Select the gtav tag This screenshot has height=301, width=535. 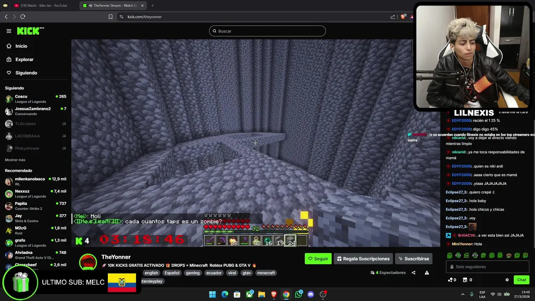click(x=247, y=273)
